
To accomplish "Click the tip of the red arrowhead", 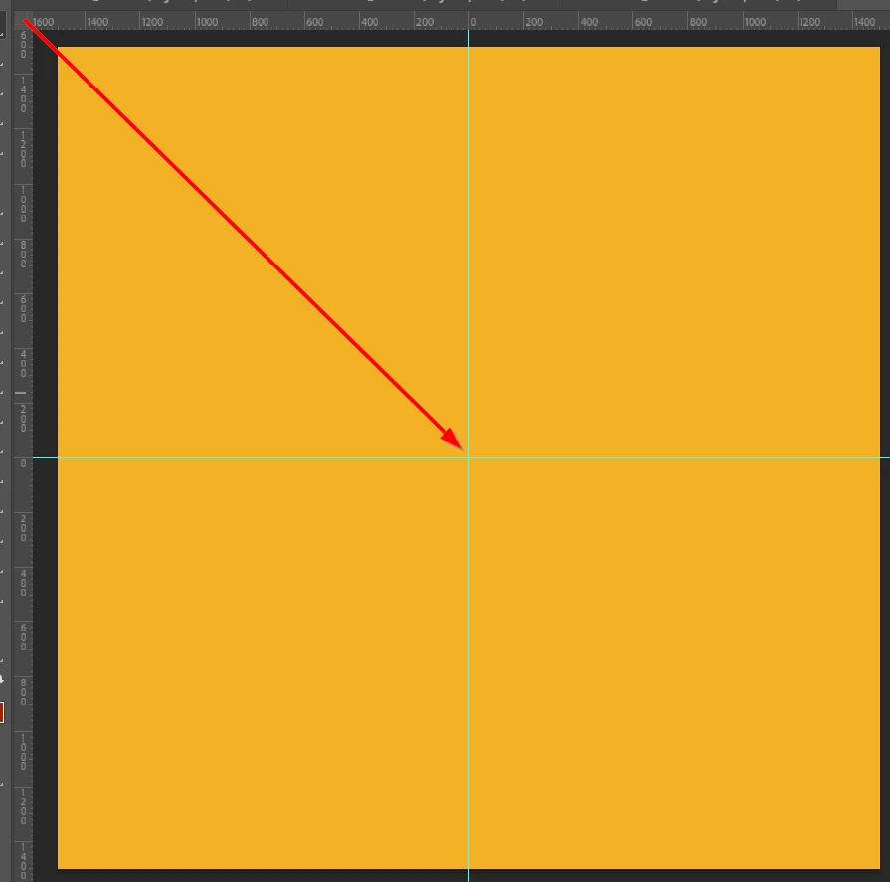I will [463, 450].
